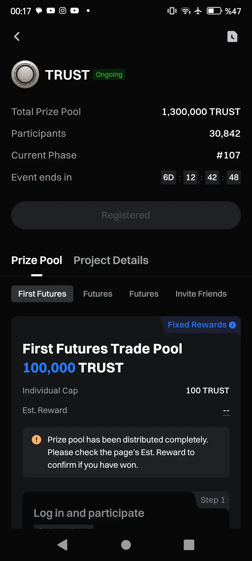Viewport: 252px width, 561px height.
Task: Tap the orange warning icon in notice
Action: point(36,440)
